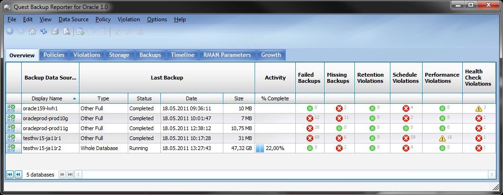Click the Refresh arrows toolbar icon
Image resolution: width=503 pixels, height=195 pixels.
[44, 31]
